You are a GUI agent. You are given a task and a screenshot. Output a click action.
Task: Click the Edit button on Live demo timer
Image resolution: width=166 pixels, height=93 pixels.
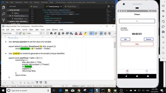point(125,39)
